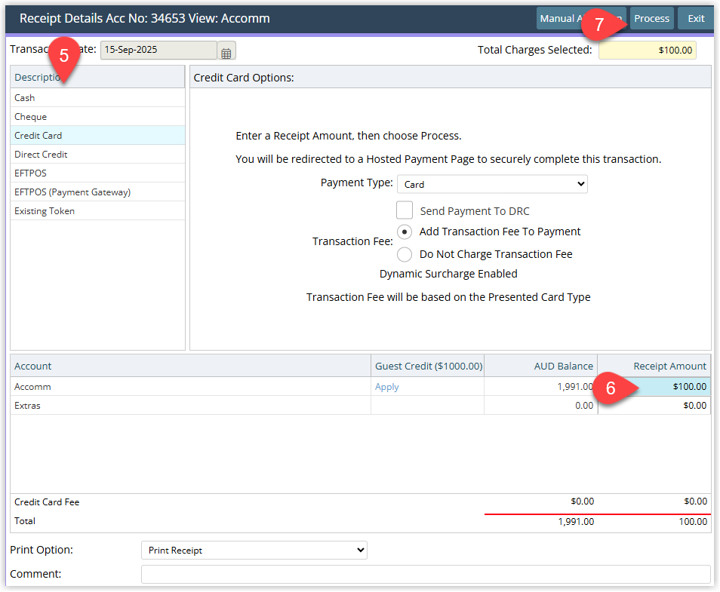Select EFTPOS payment method
The image size is (720, 592).
pyautogui.click(x=98, y=173)
